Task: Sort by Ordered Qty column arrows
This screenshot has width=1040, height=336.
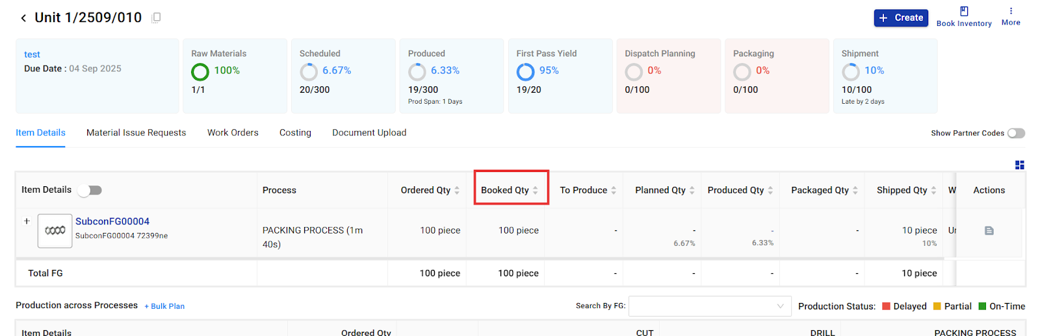Action: [457, 190]
